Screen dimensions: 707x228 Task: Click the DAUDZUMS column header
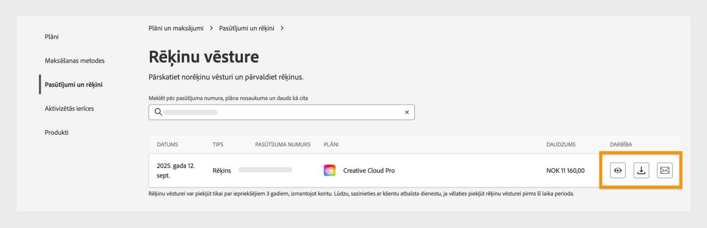(x=561, y=145)
